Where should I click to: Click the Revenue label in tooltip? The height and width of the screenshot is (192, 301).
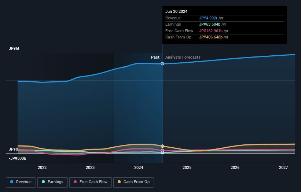pyautogui.click(x=173, y=18)
